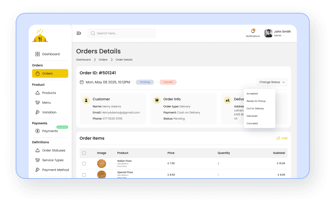Tick the Italian Pizza row checkbox
The width and height of the screenshot is (334, 206).
(x=84, y=163)
